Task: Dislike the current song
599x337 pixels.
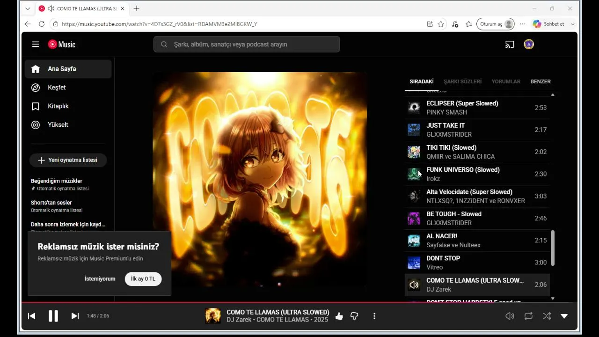Action: click(x=354, y=316)
